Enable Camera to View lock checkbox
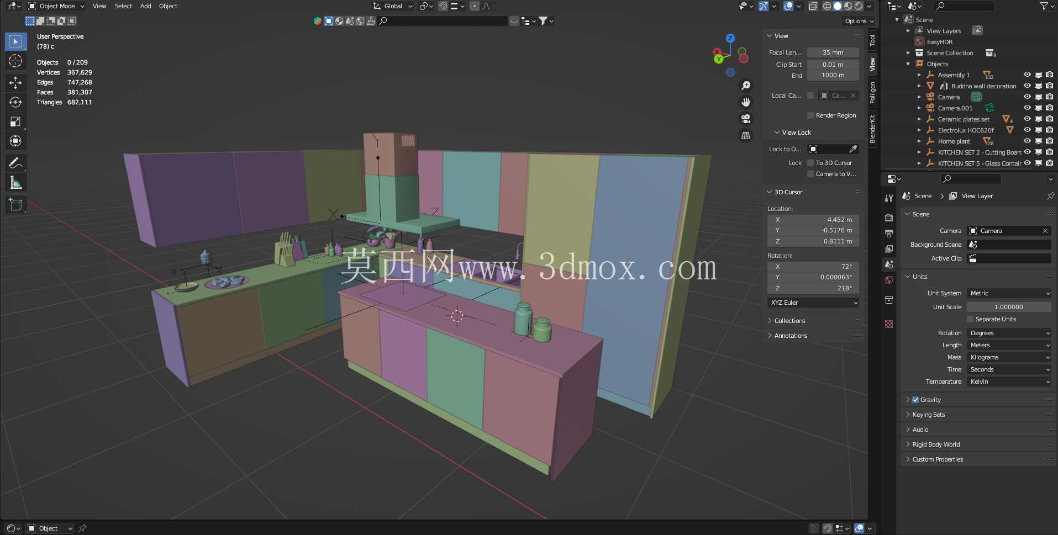 point(810,174)
